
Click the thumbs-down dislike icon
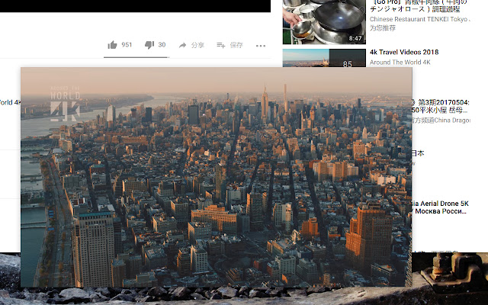[149, 45]
